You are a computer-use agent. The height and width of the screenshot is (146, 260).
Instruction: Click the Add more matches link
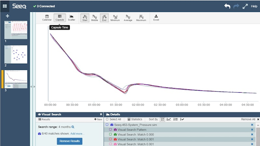tap(77, 134)
